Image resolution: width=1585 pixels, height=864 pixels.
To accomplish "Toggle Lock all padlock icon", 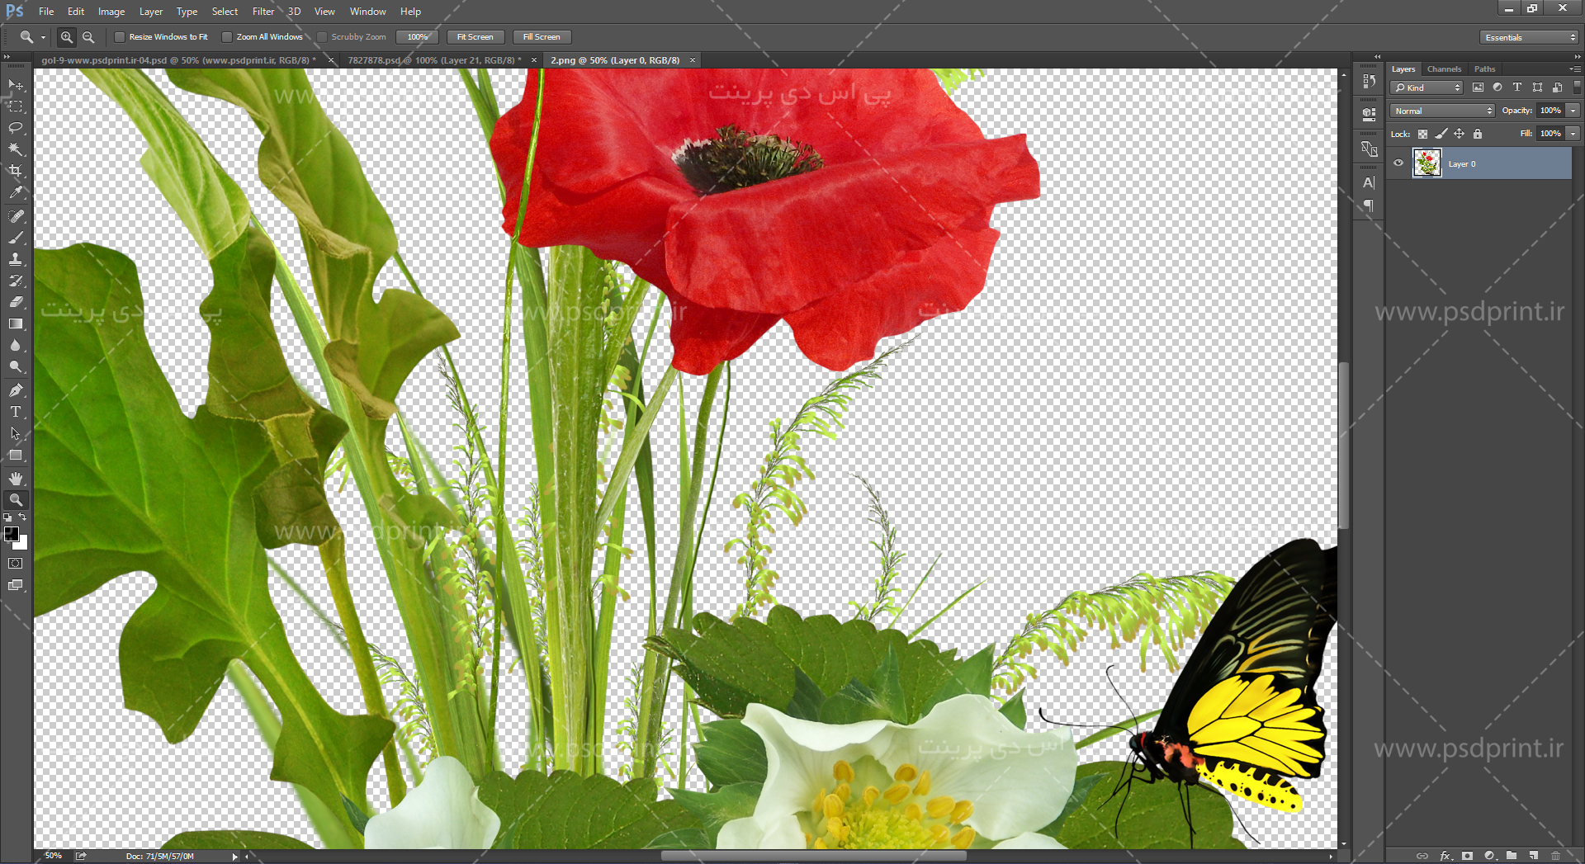I will pyautogui.click(x=1478, y=134).
